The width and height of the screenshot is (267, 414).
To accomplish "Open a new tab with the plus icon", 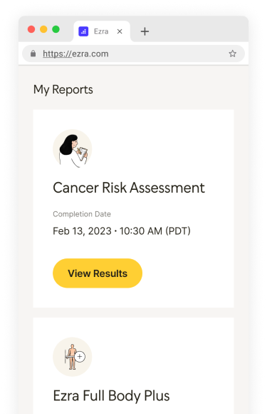I will click(x=145, y=31).
